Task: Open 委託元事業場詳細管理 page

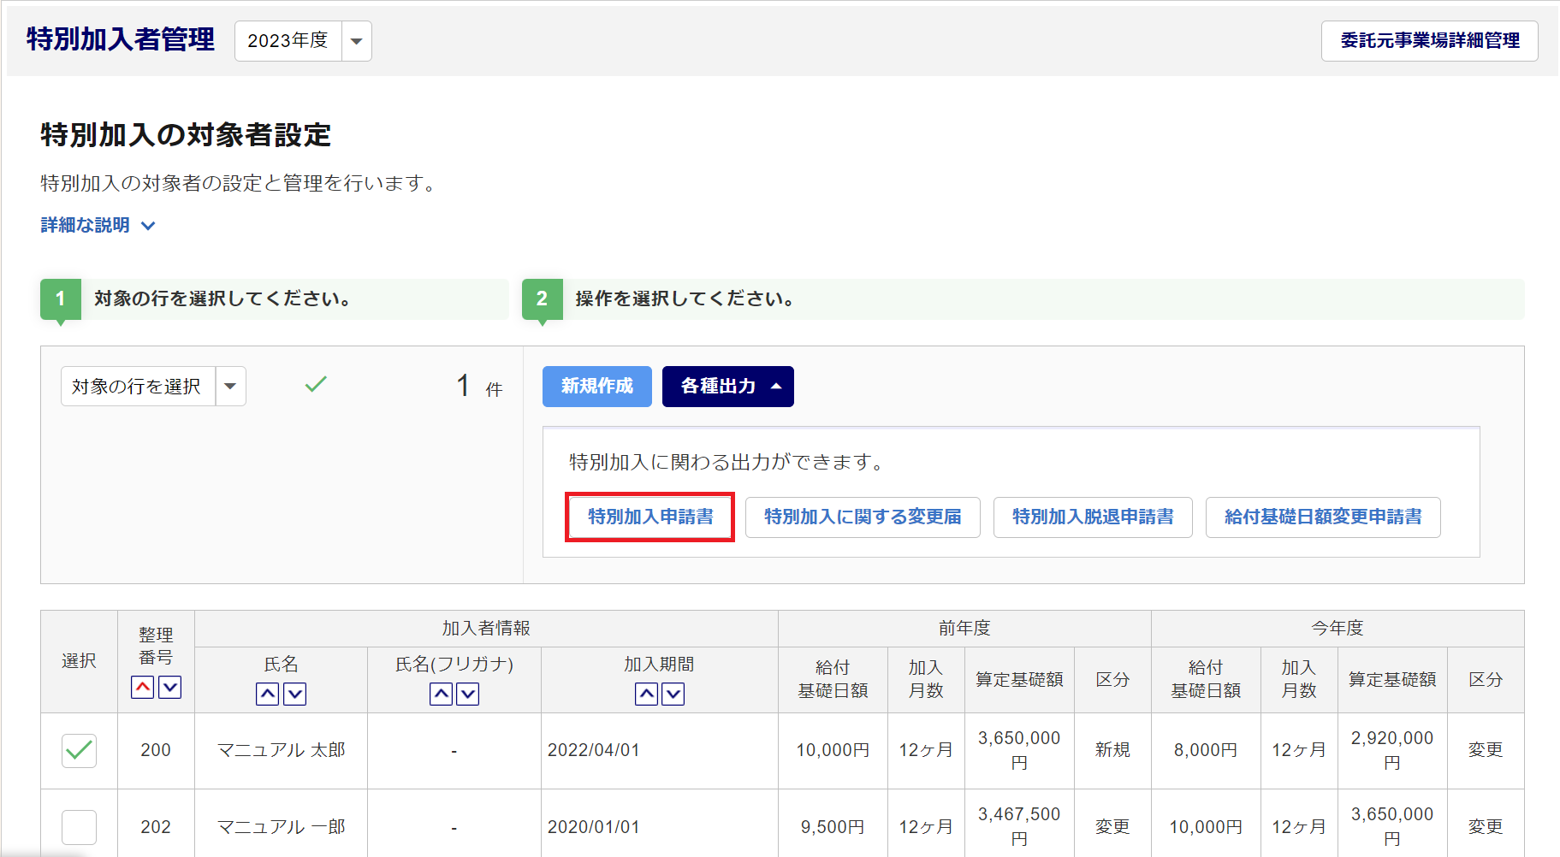Action: click(x=1429, y=41)
